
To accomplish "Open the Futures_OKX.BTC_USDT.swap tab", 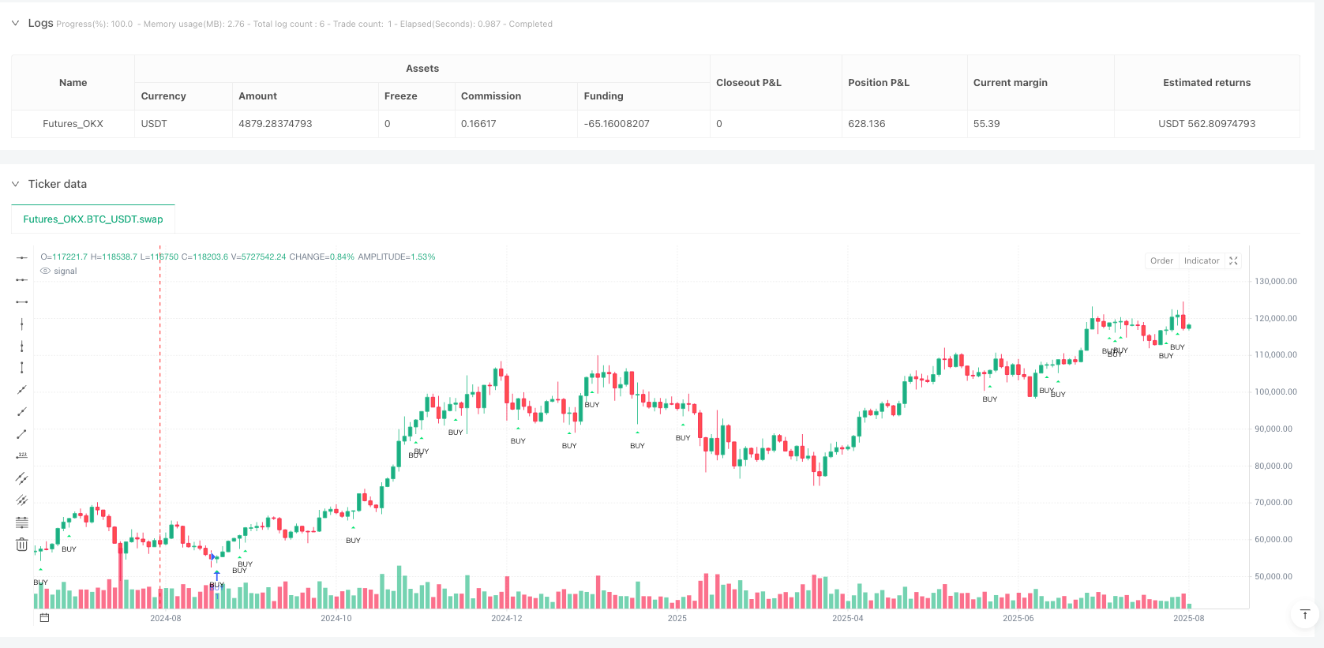I will 93,219.
